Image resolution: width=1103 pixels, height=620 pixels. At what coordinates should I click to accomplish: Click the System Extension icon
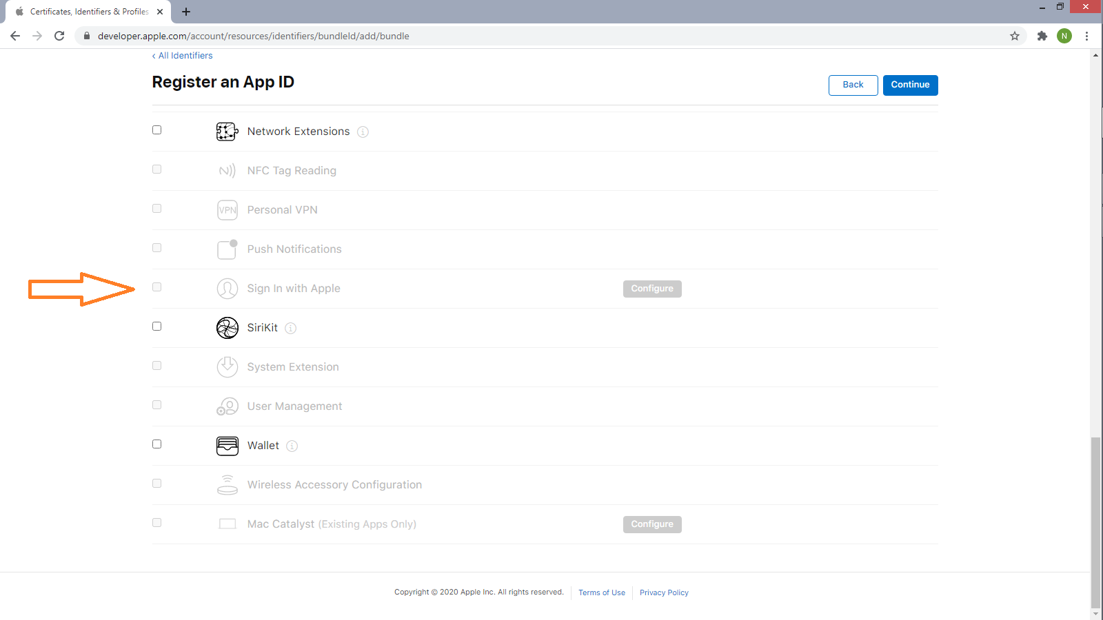(x=227, y=367)
